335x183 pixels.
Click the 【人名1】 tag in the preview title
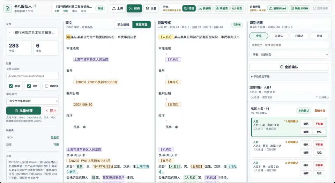[x=166, y=37]
